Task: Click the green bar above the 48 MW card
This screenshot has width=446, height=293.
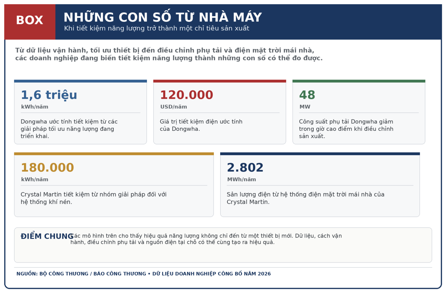Action: pos(359,81)
